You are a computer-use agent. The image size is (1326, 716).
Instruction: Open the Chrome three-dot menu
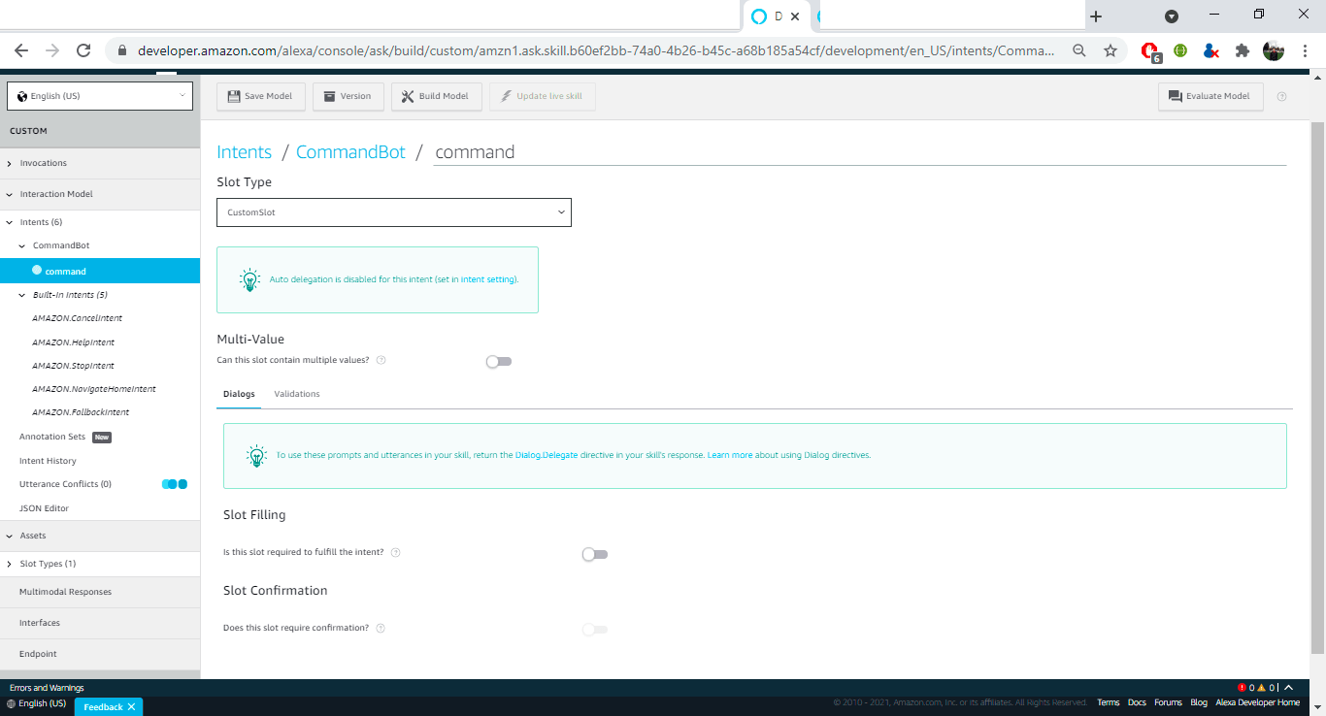[1304, 50]
